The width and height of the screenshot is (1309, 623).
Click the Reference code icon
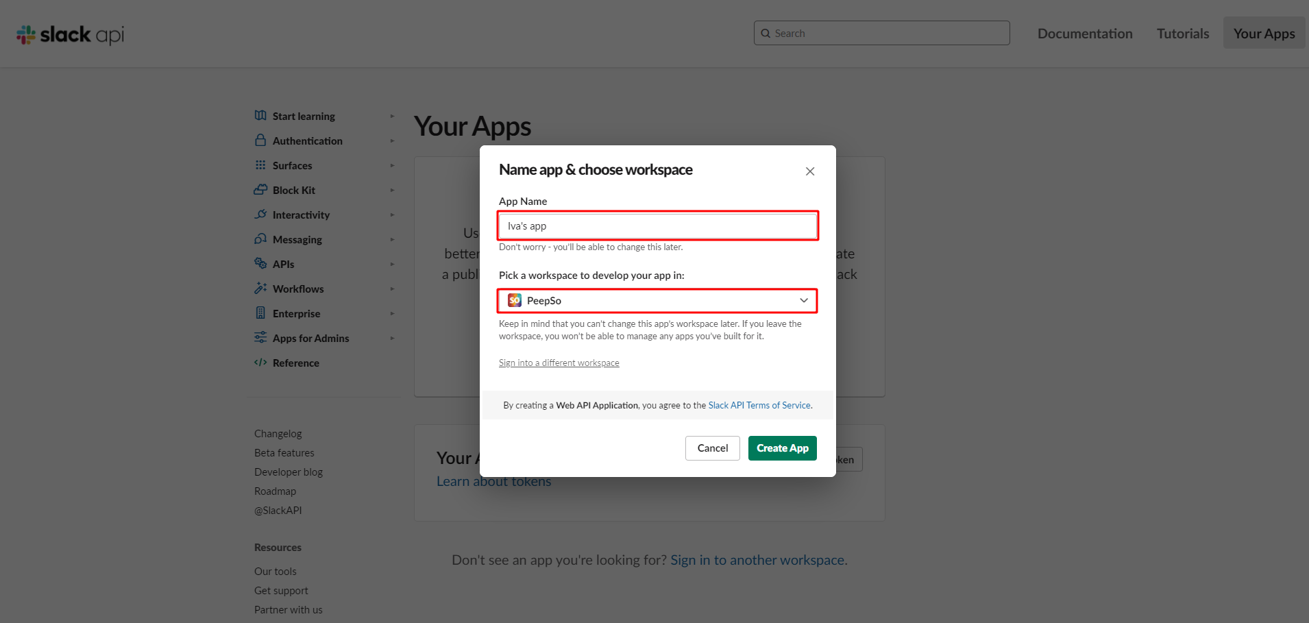tap(260, 363)
